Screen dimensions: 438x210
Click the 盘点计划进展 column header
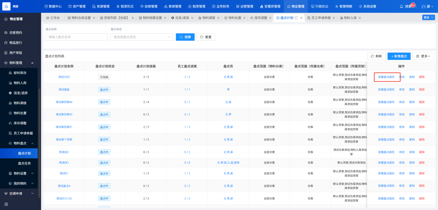coord(146,66)
